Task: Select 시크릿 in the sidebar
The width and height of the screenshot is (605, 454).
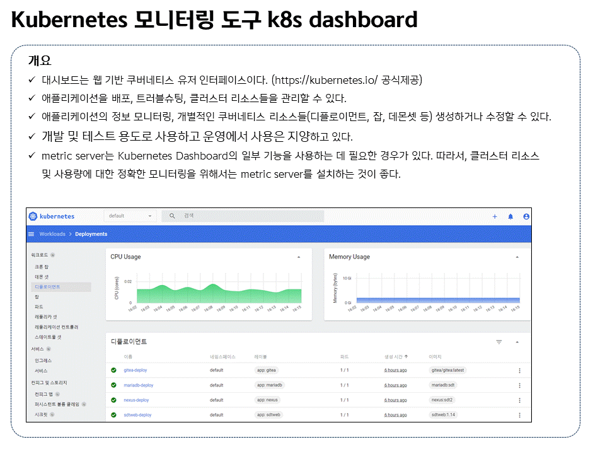Action: pos(42,415)
